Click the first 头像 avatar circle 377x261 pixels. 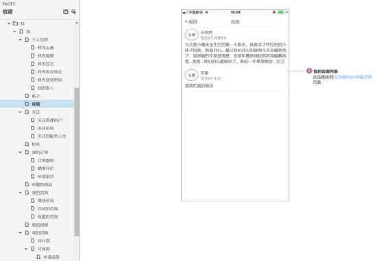point(191,35)
